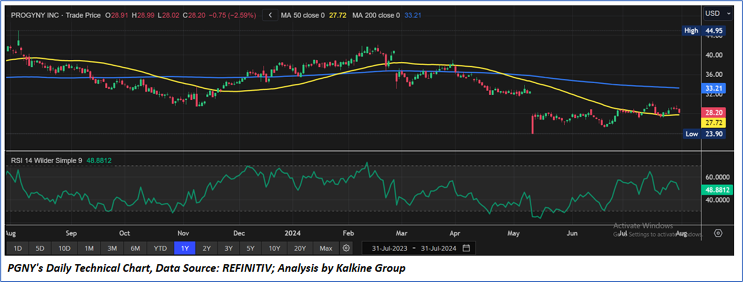Screen dimensions: 743x282
Task: Select the 1D time range
Action: click(18, 248)
